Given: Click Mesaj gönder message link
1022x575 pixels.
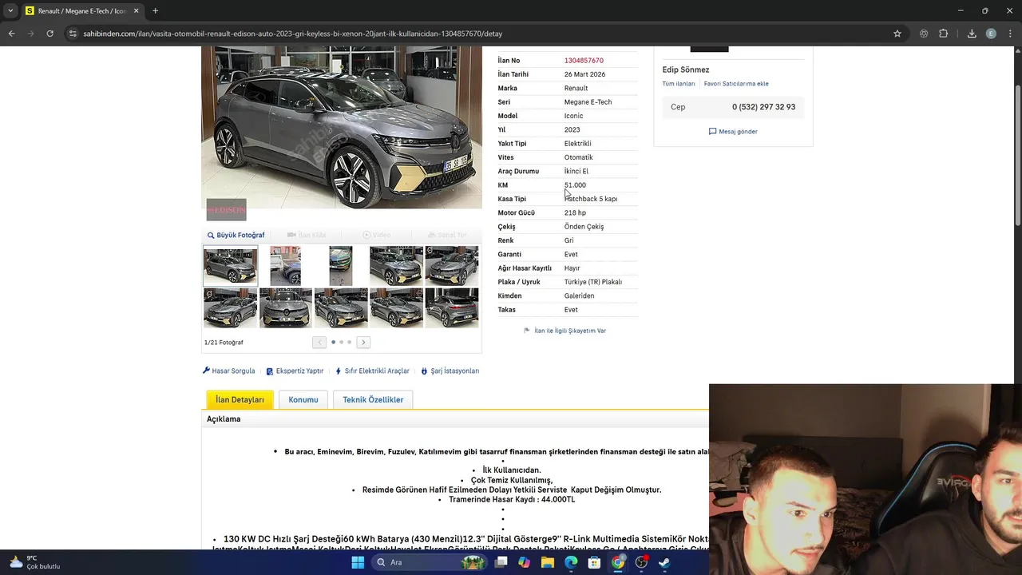Looking at the screenshot, I should (733, 131).
